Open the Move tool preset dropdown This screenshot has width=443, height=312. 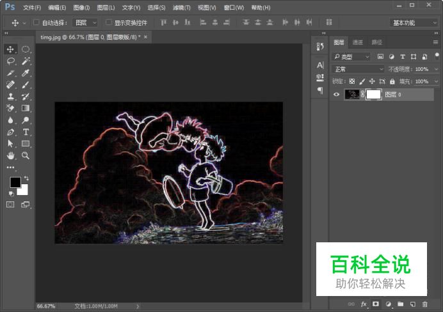(24, 23)
